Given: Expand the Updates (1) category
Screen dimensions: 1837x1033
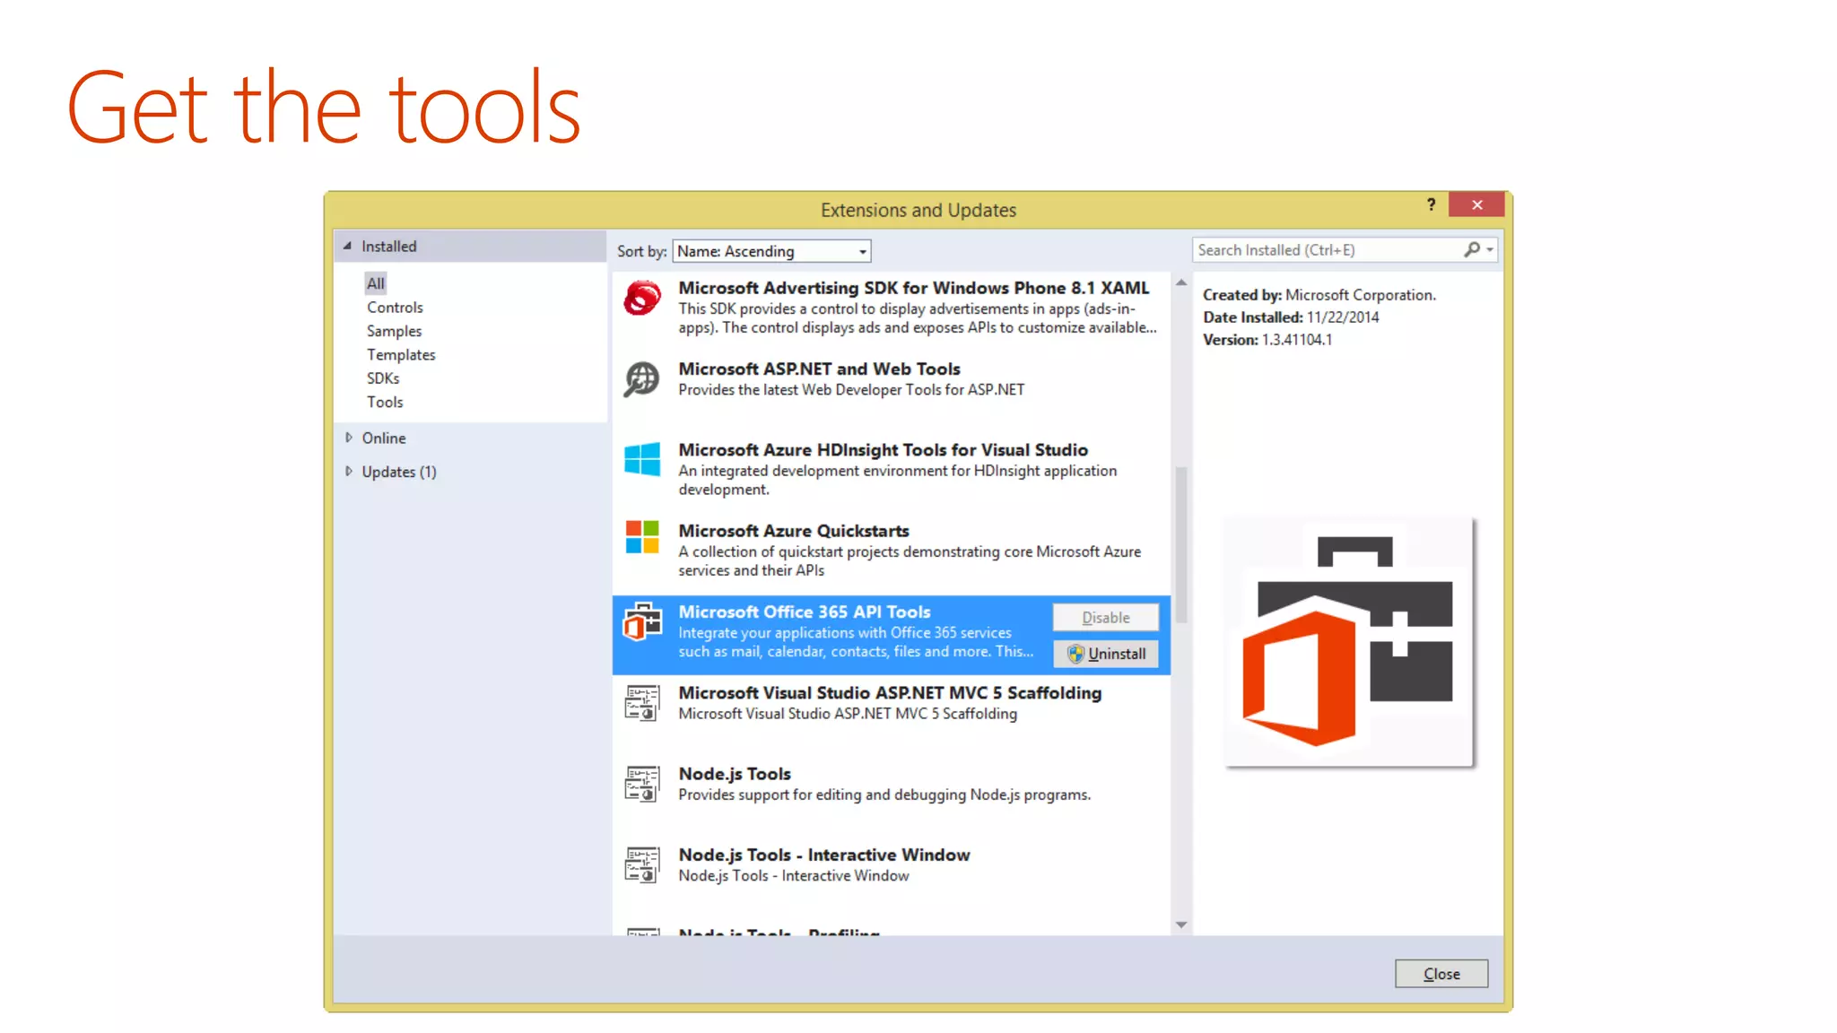Looking at the screenshot, I should (349, 471).
